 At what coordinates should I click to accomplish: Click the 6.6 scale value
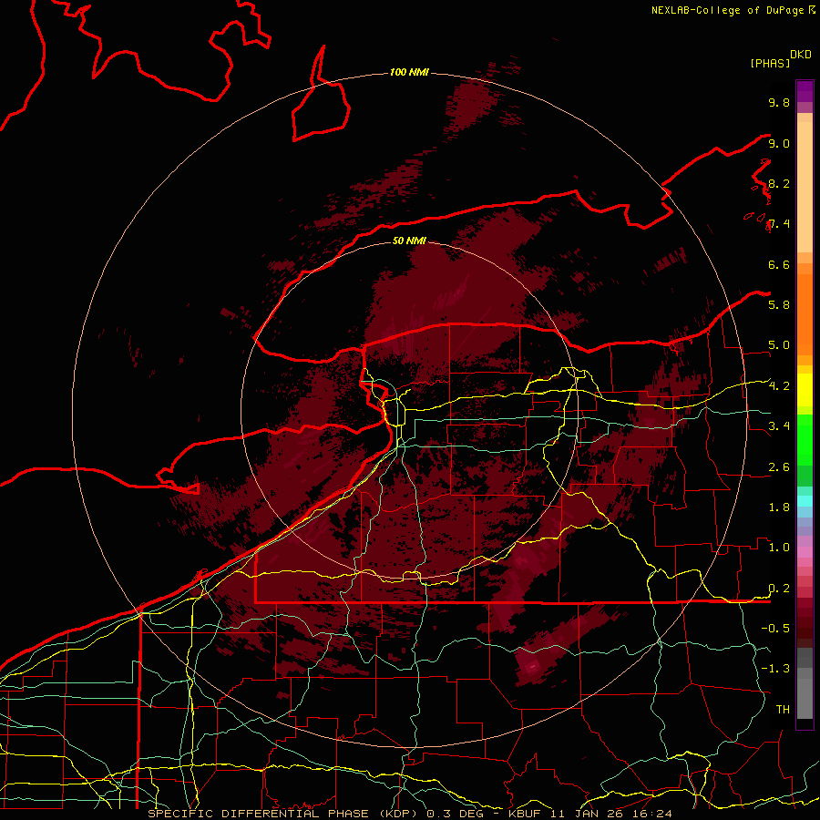pyautogui.click(x=779, y=264)
